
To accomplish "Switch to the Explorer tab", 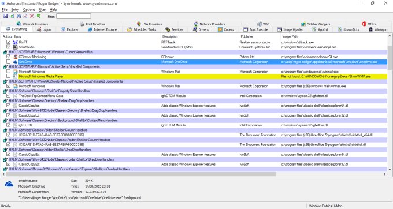I will tap(70, 29).
